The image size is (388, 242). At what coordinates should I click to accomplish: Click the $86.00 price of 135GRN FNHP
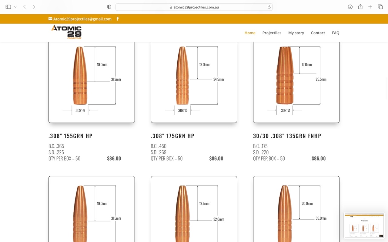(319, 159)
